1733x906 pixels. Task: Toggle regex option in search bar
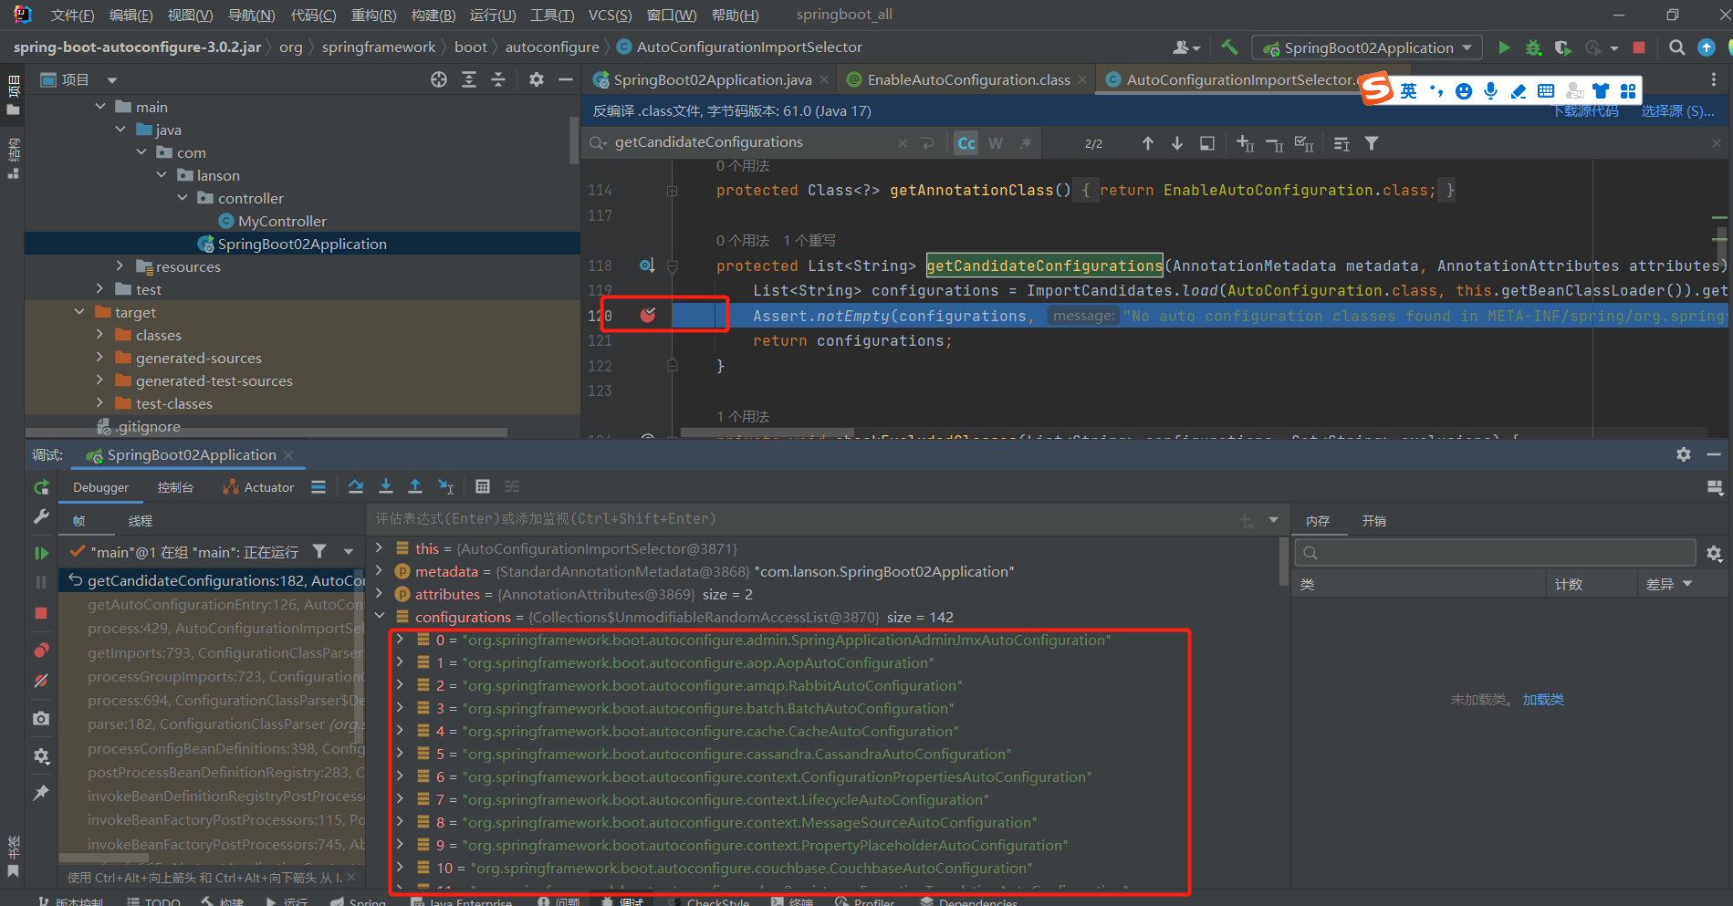[x=1026, y=143]
